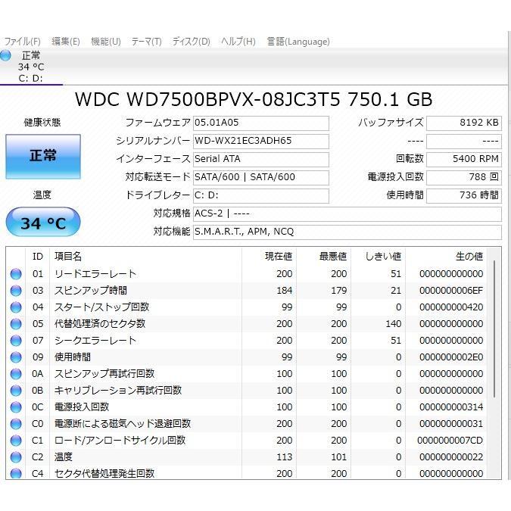Viewport: 511px width, 511px height.
Task: Click the 現在値 column header
Action: click(270, 257)
